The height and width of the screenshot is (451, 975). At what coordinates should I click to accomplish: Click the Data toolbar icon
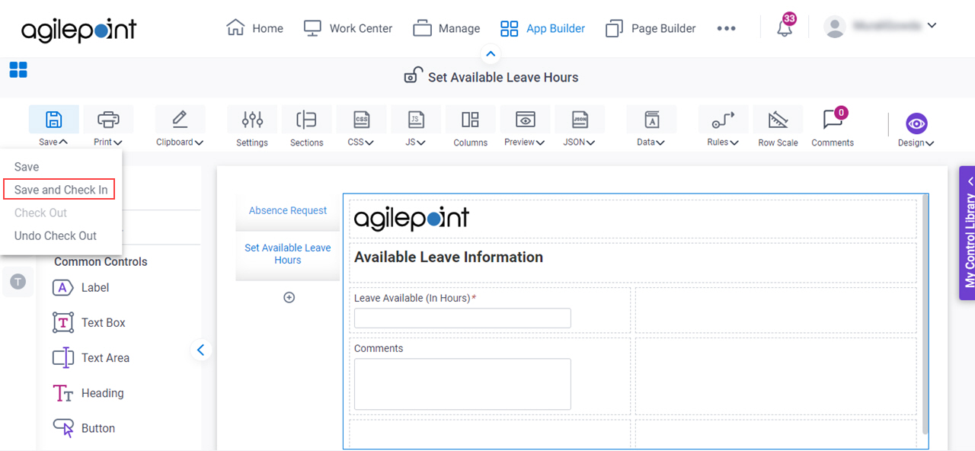[651, 120]
